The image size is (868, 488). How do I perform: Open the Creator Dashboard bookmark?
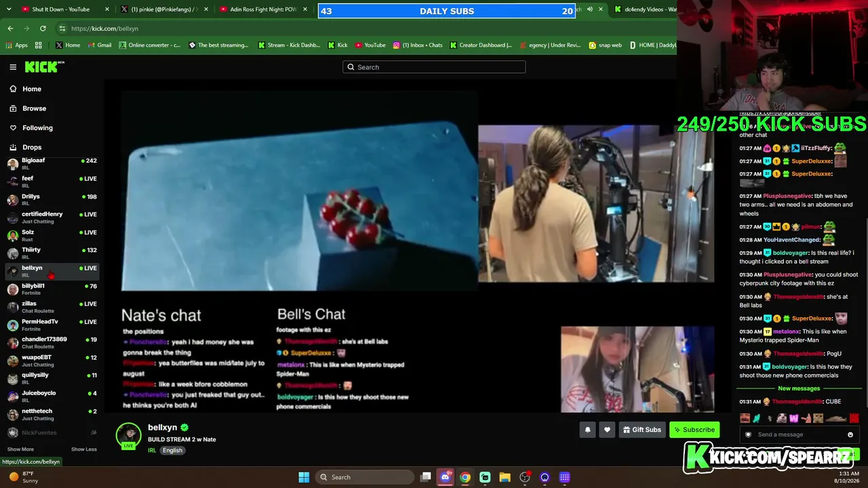(x=480, y=45)
